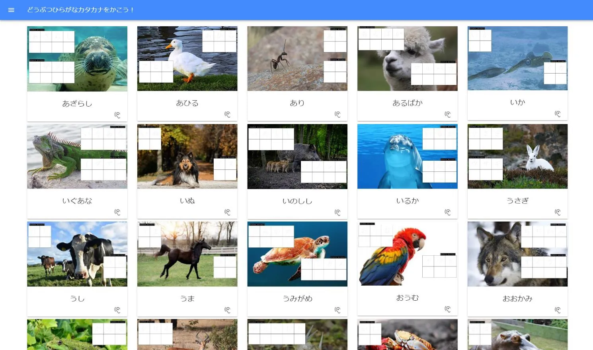Play audio on the いのしし card
Screen dimensions: 593x350
click(x=337, y=213)
